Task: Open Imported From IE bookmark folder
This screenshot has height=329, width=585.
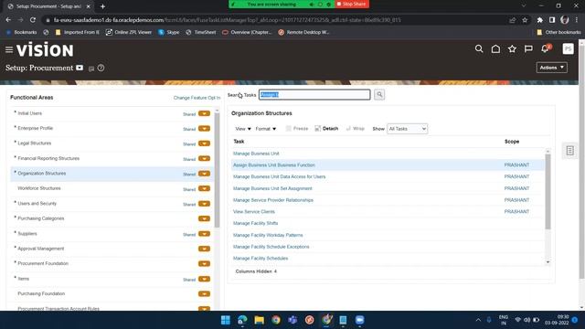Action: tap(77, 32)
